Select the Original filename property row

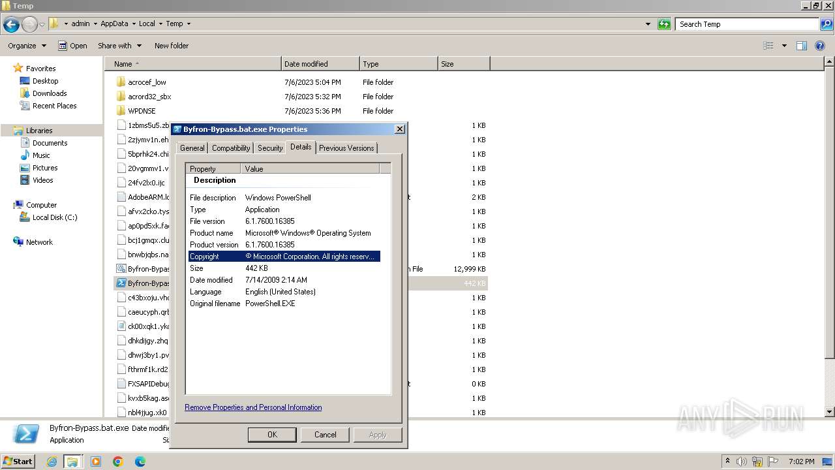tap(284, 304)
